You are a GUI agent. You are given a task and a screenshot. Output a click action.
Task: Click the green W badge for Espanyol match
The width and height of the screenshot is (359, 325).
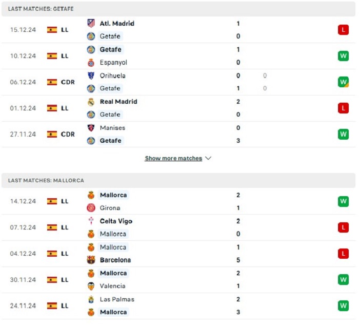point(343,56)
